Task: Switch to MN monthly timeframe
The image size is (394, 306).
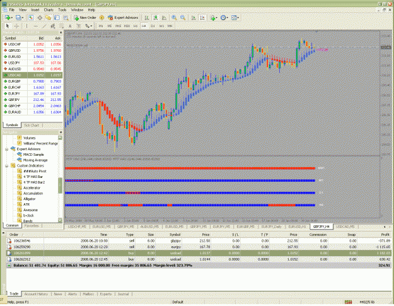Action: [170, 26]
